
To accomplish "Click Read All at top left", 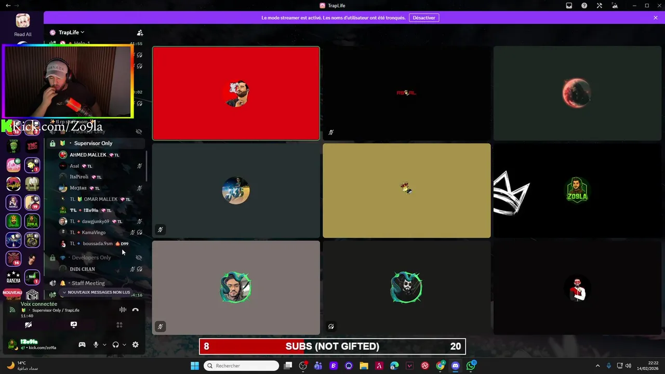I will [22, 34].
